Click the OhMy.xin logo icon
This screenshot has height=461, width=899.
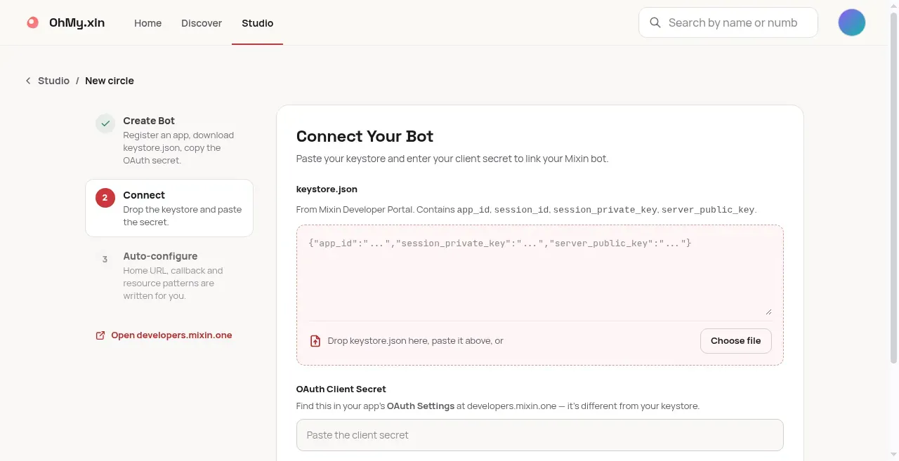click(32, 22)
